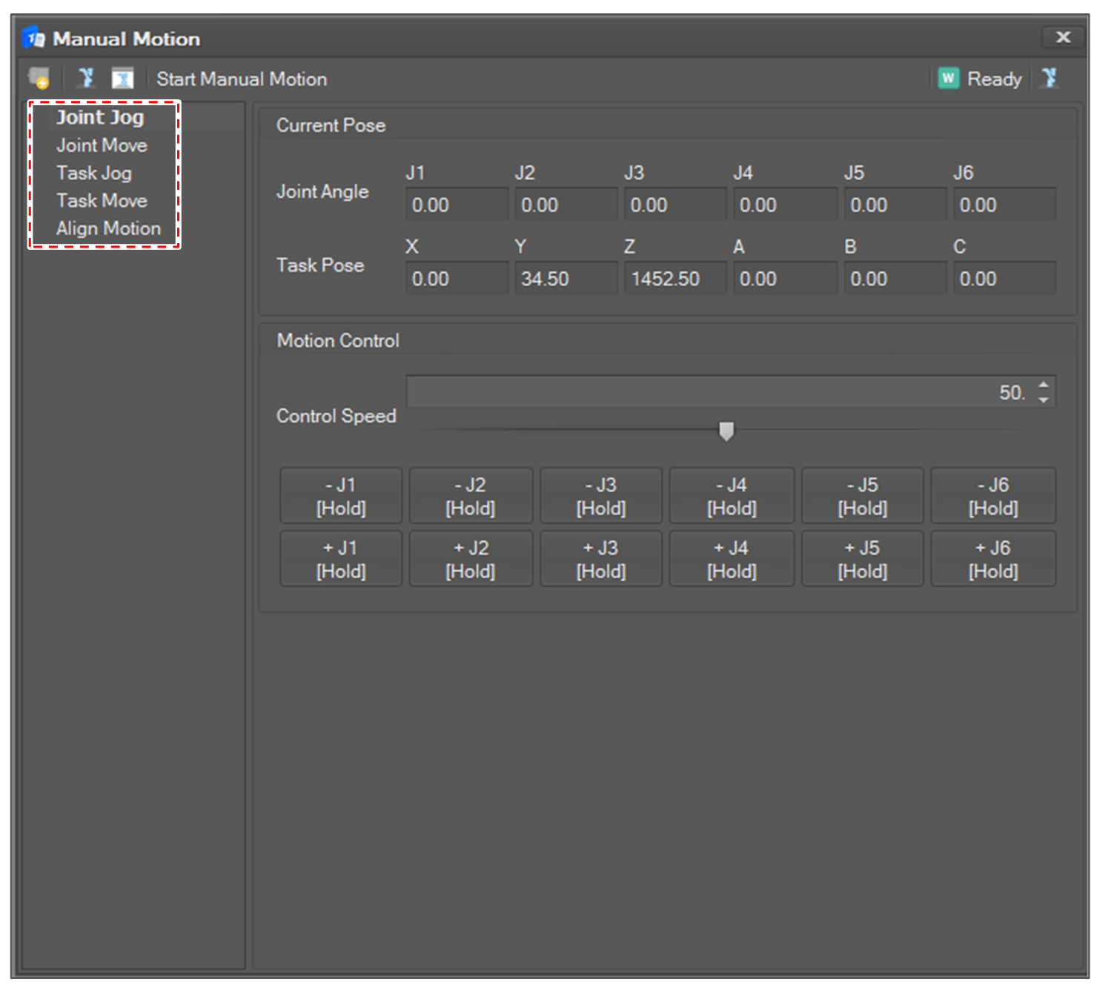Increase control speed with the up arrow
Screen dimensions: 1094x988
click(x=1044, y=385)
